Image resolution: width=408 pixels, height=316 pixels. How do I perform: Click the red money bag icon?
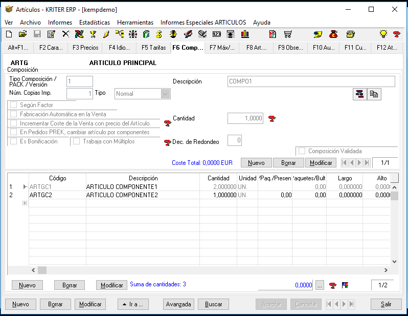click(x=333, y=34)
